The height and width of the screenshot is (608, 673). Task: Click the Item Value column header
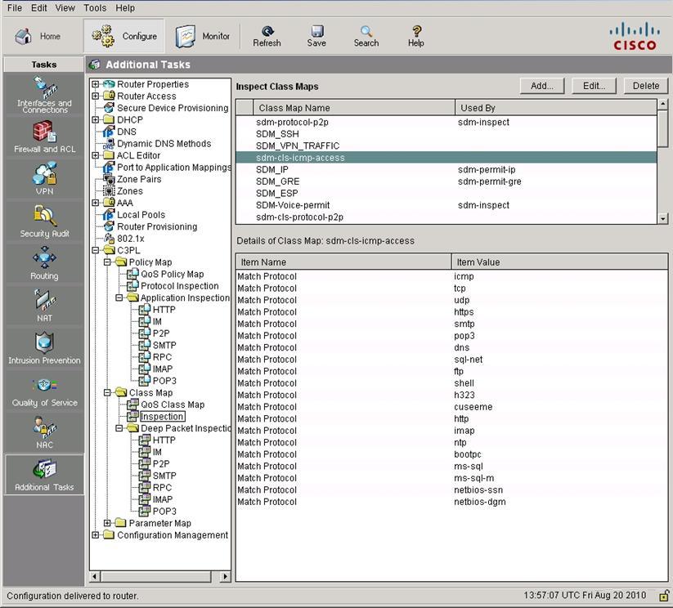pyautogui.click(x=559, y=262)
